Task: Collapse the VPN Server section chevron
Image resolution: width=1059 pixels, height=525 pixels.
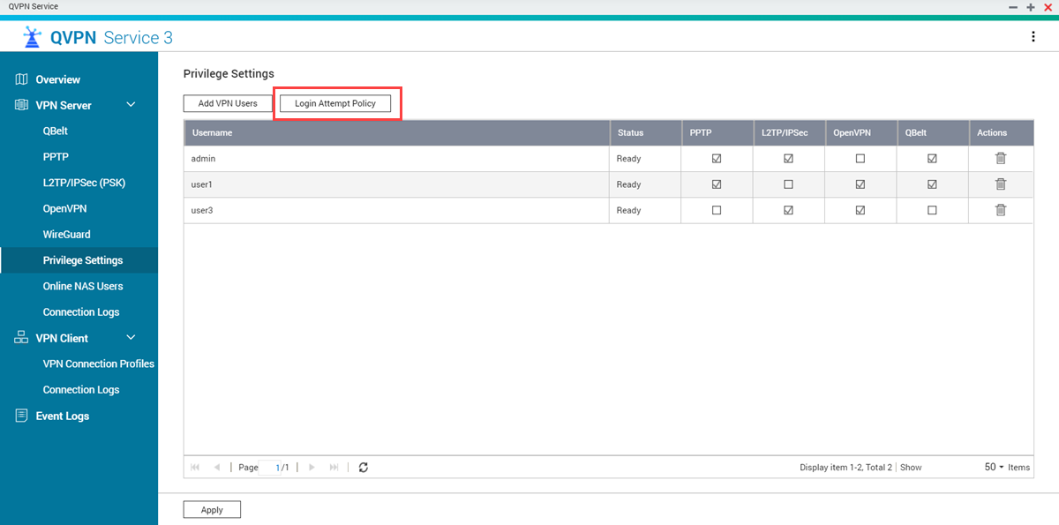Action: coord(131,105)
